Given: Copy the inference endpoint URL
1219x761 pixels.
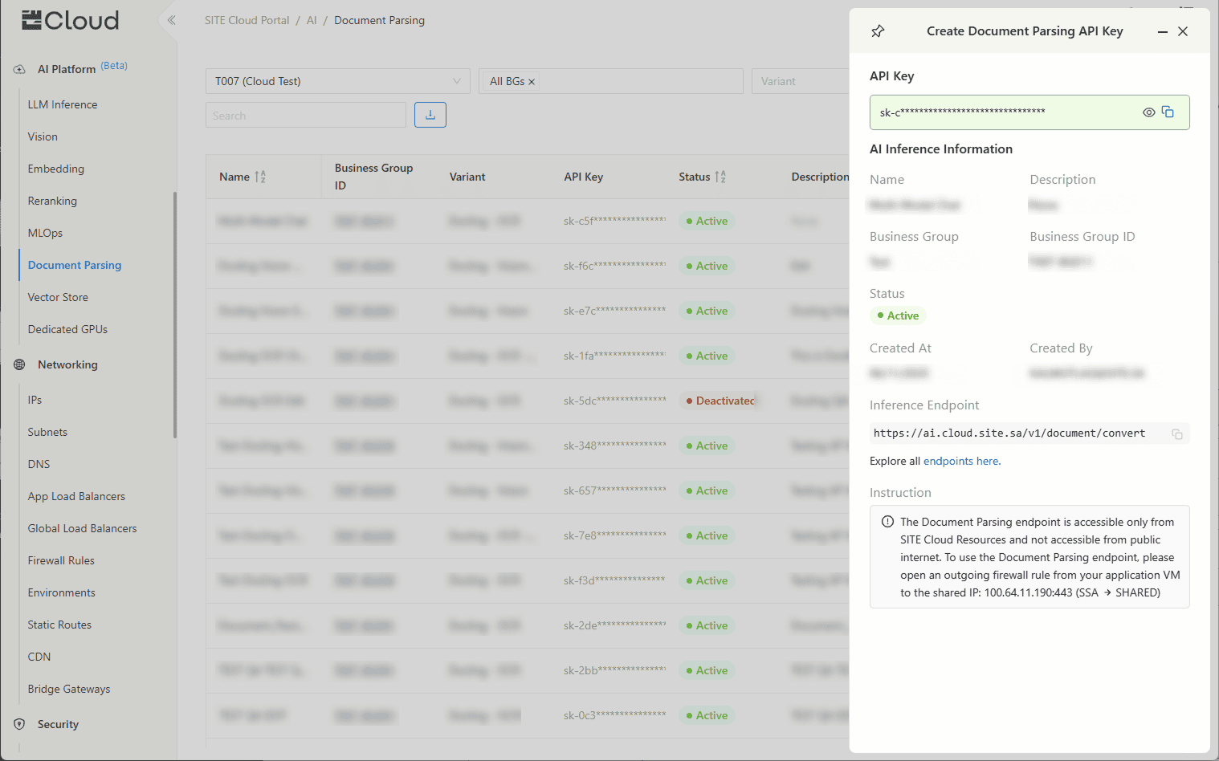Looking at the screenshot, I should pyautogui.click(x=1176, y=434).
